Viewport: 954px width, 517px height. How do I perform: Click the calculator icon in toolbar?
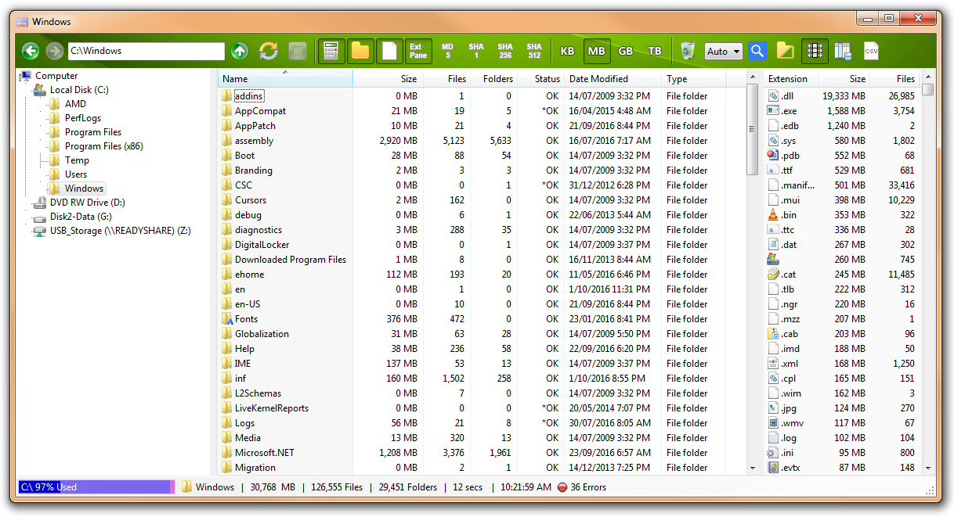click(x=331, y=52)
